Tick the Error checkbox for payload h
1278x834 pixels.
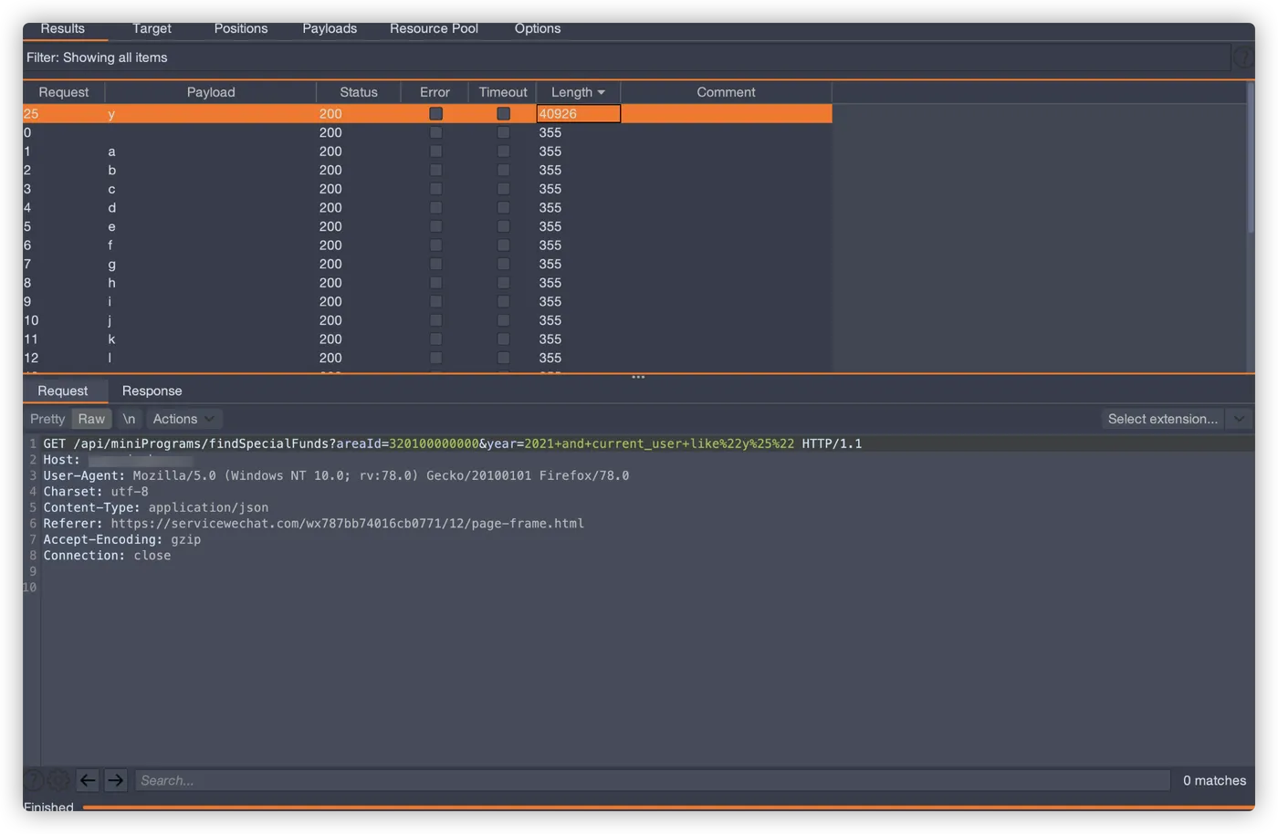(435, 283)
